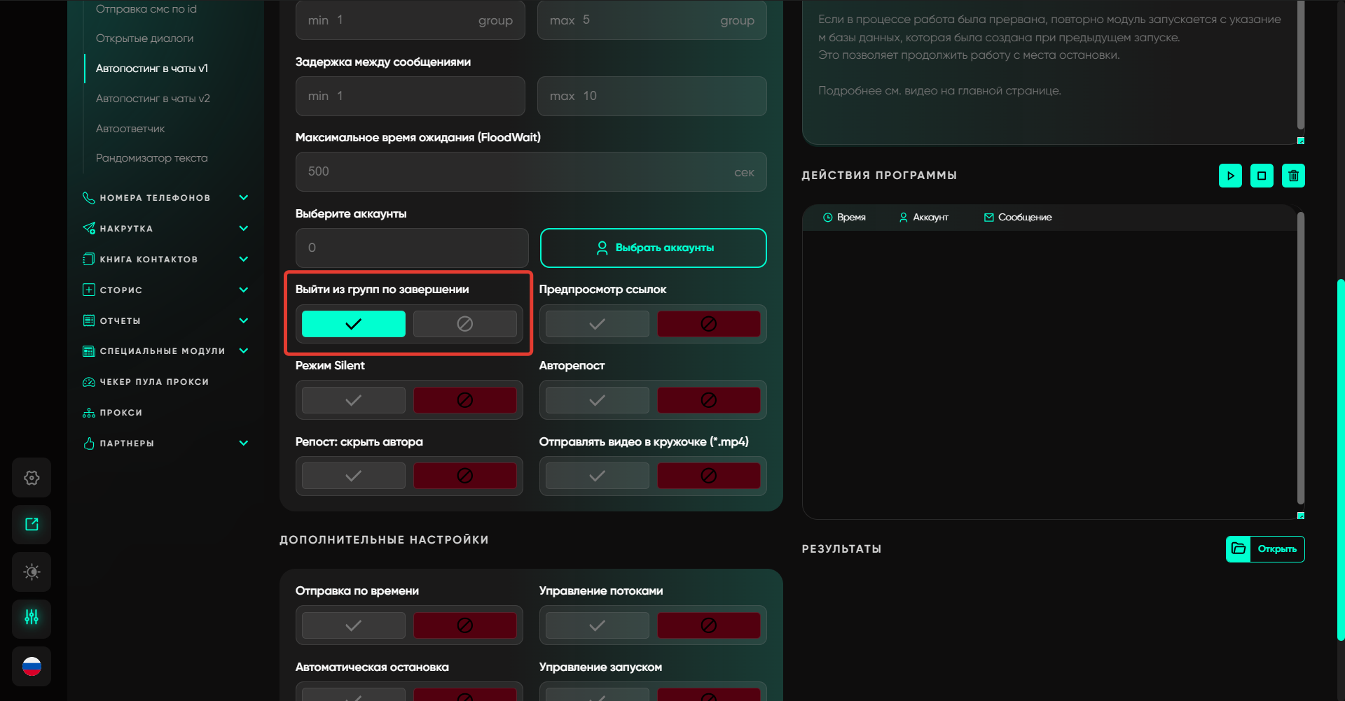The image size is (1345, 701).
Task: Select Рандомизатор текста in sidebar
Action: (151, 158)
